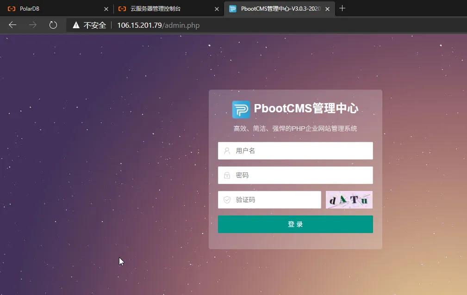This screenshot has height=295, width=467.
Task: Click the shield icon in captcha field
Action: [x=226, y=199]
